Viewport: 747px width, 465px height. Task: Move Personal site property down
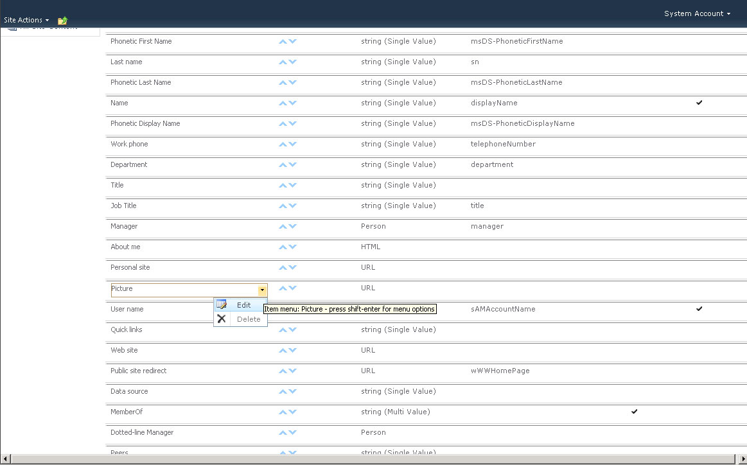(292, 267)
